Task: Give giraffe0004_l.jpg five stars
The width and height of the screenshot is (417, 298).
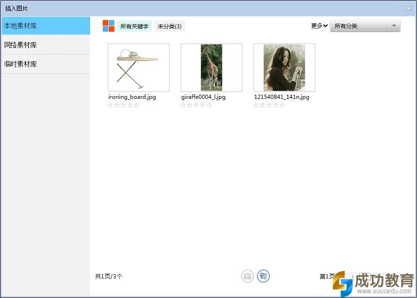Action: coord(209,105)
